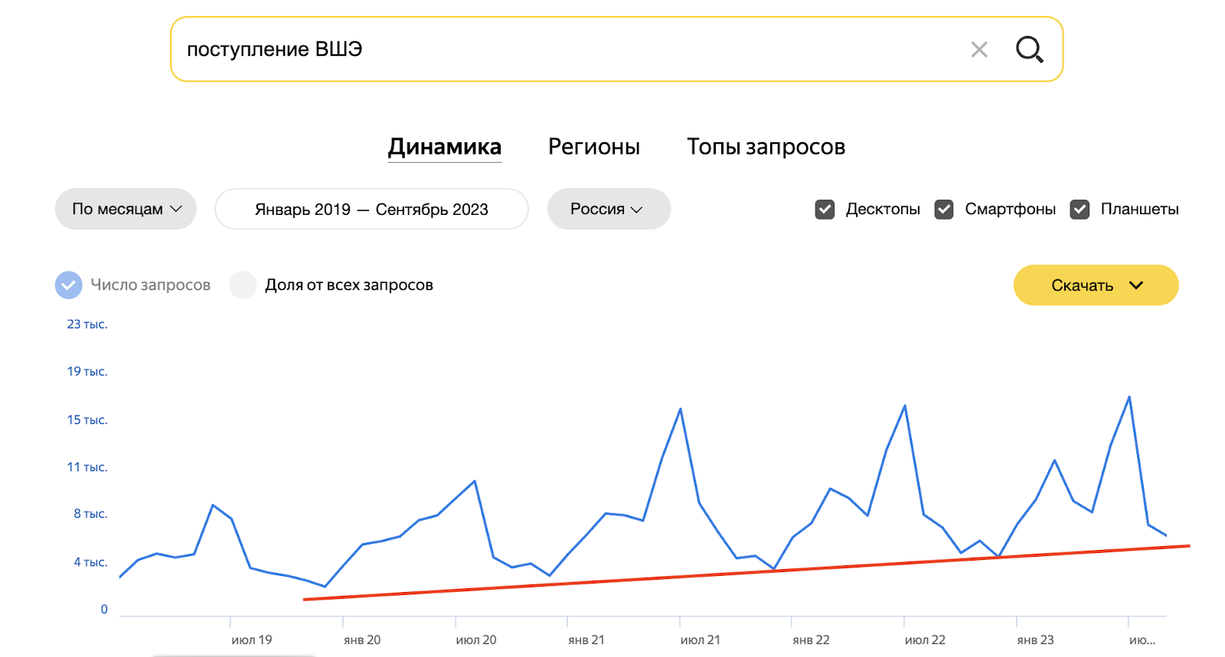The image size is (1225, 657).
Task: Switch to the Динамика tab
Action: tap(445, 146)
